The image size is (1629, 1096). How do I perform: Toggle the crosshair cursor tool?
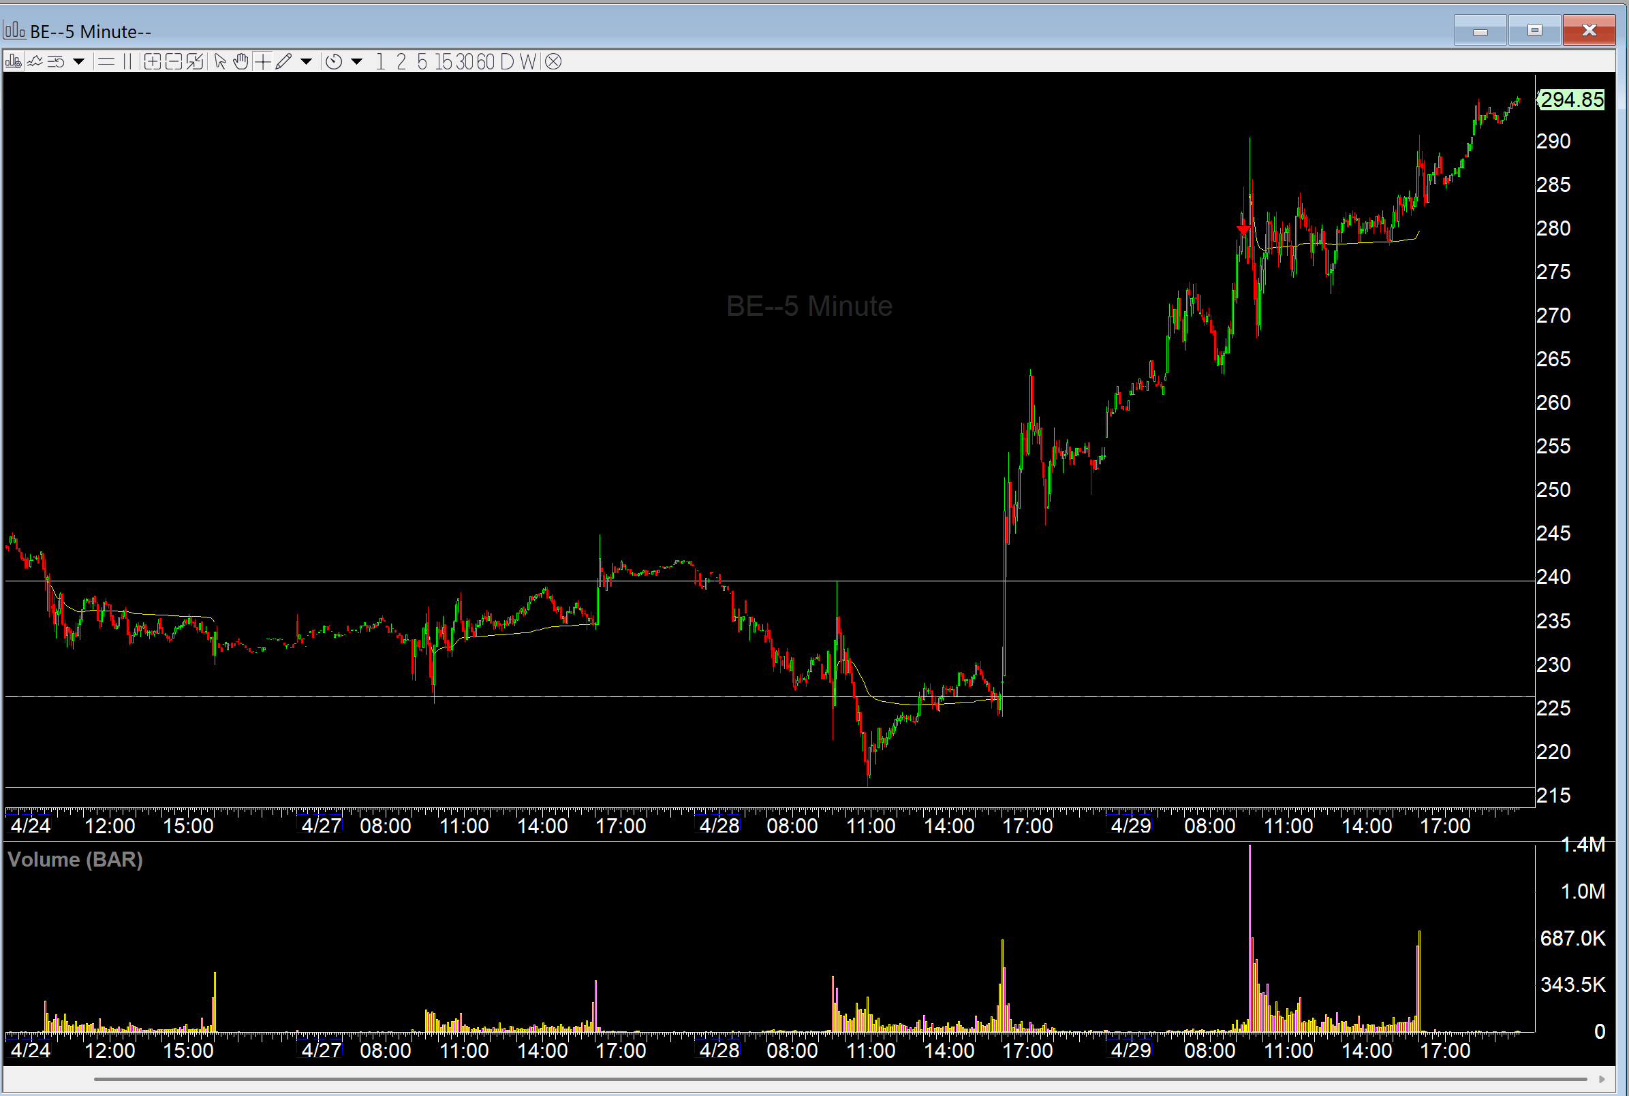pos(262,62)
